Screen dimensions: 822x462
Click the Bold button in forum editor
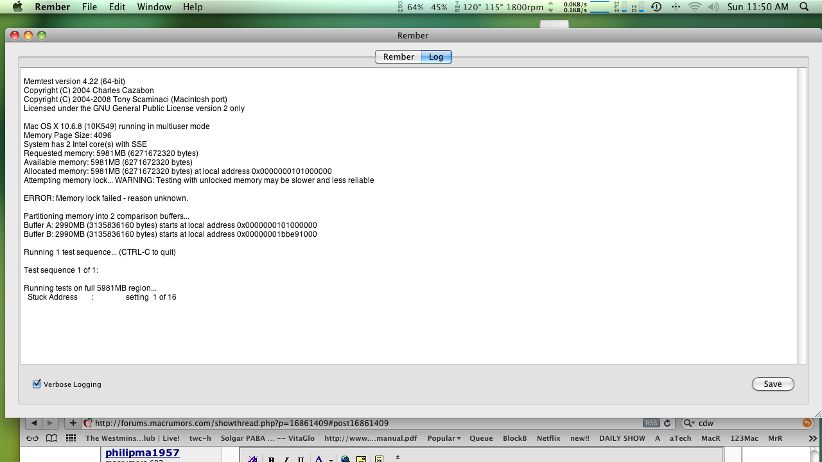tap(272, 459)
